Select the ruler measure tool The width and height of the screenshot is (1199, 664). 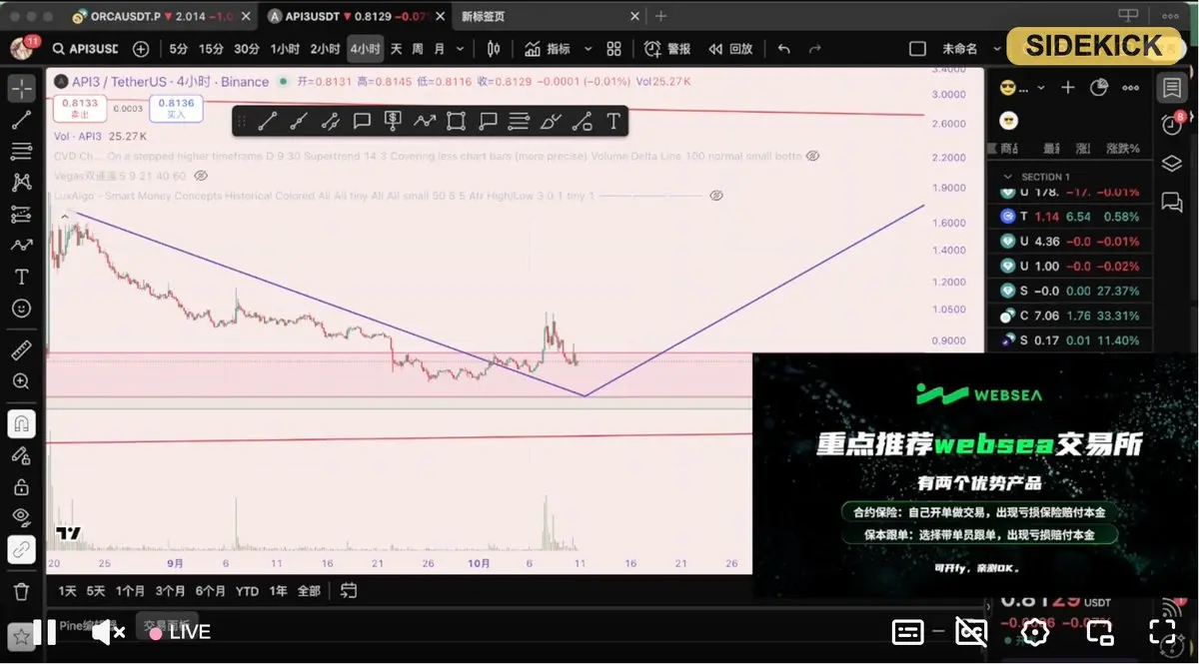pos(21,350)
